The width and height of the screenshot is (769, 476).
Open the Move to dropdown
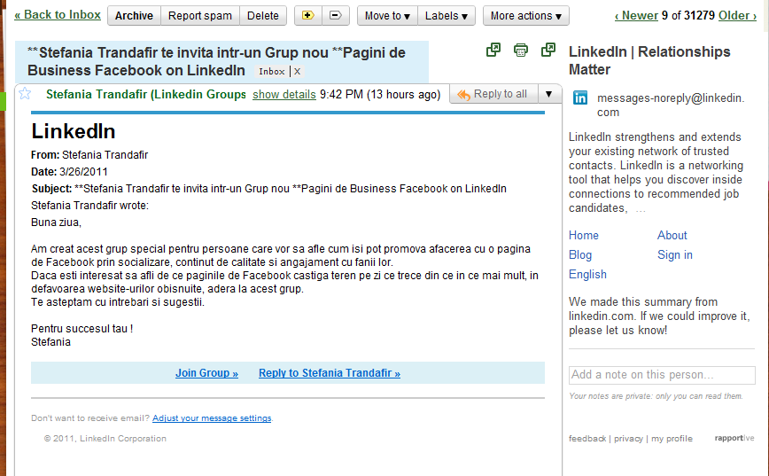(x=387, y=16)
